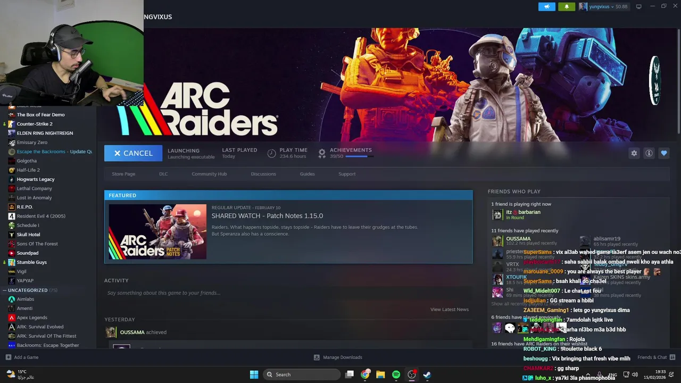Click the Hogwarts Legacy game icon

coord(12,179)
